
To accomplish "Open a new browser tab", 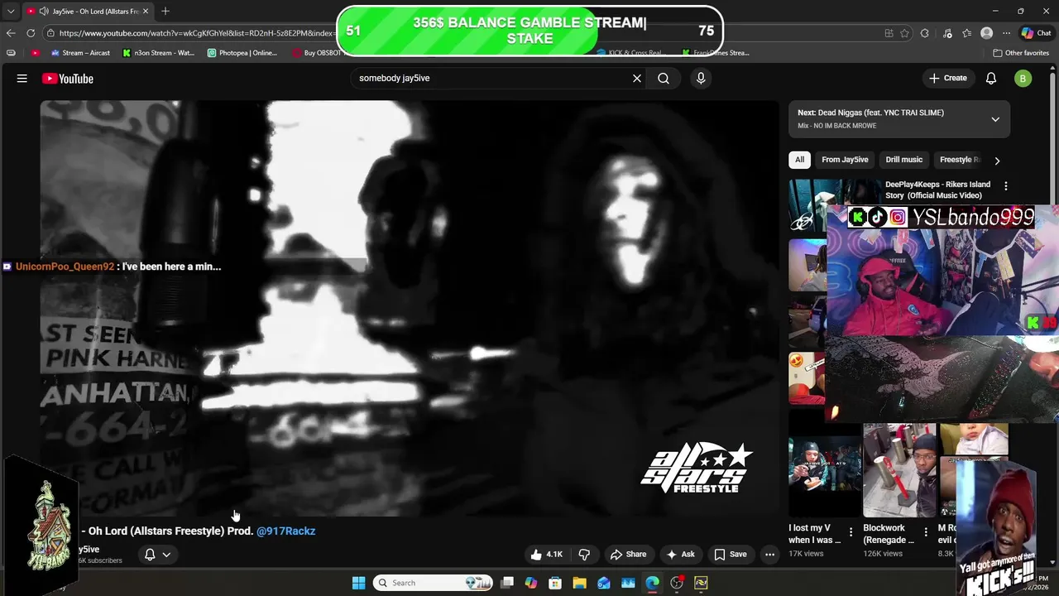I will click(165, 11).
